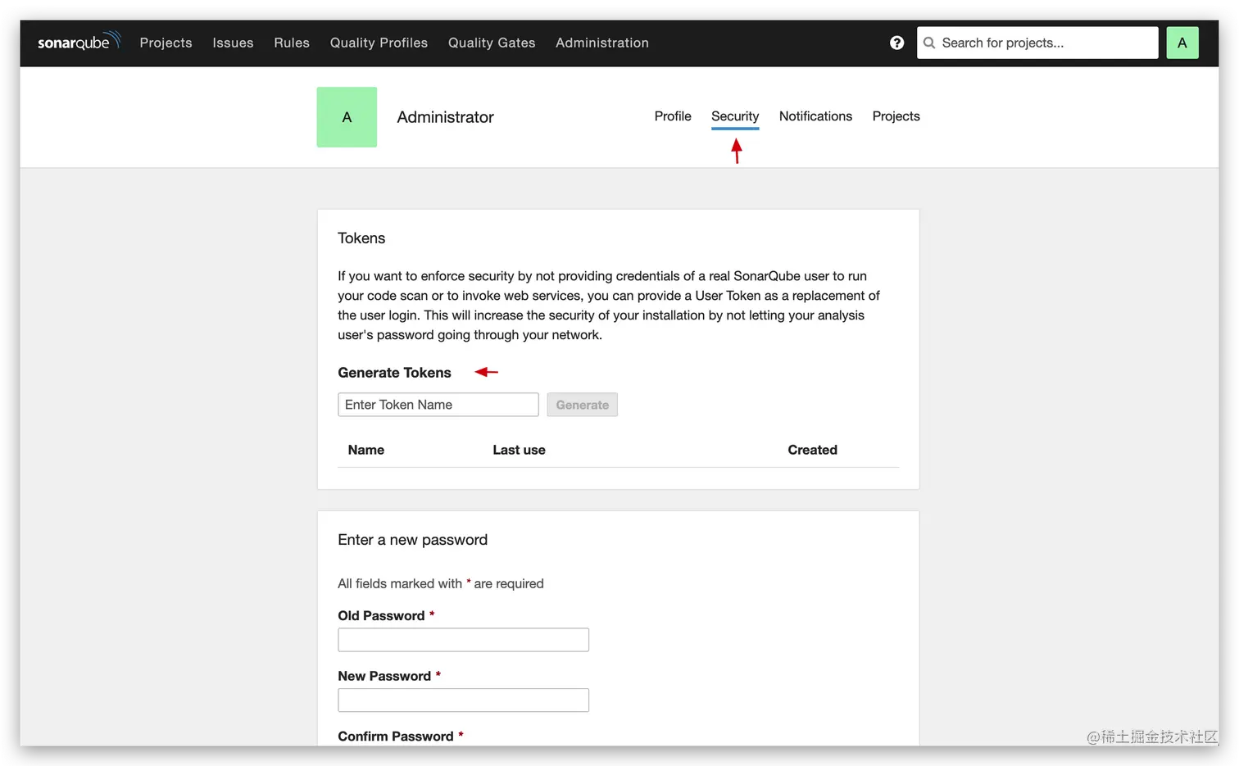
Task: Click the Tokens section heading
Action: point(361,238)
